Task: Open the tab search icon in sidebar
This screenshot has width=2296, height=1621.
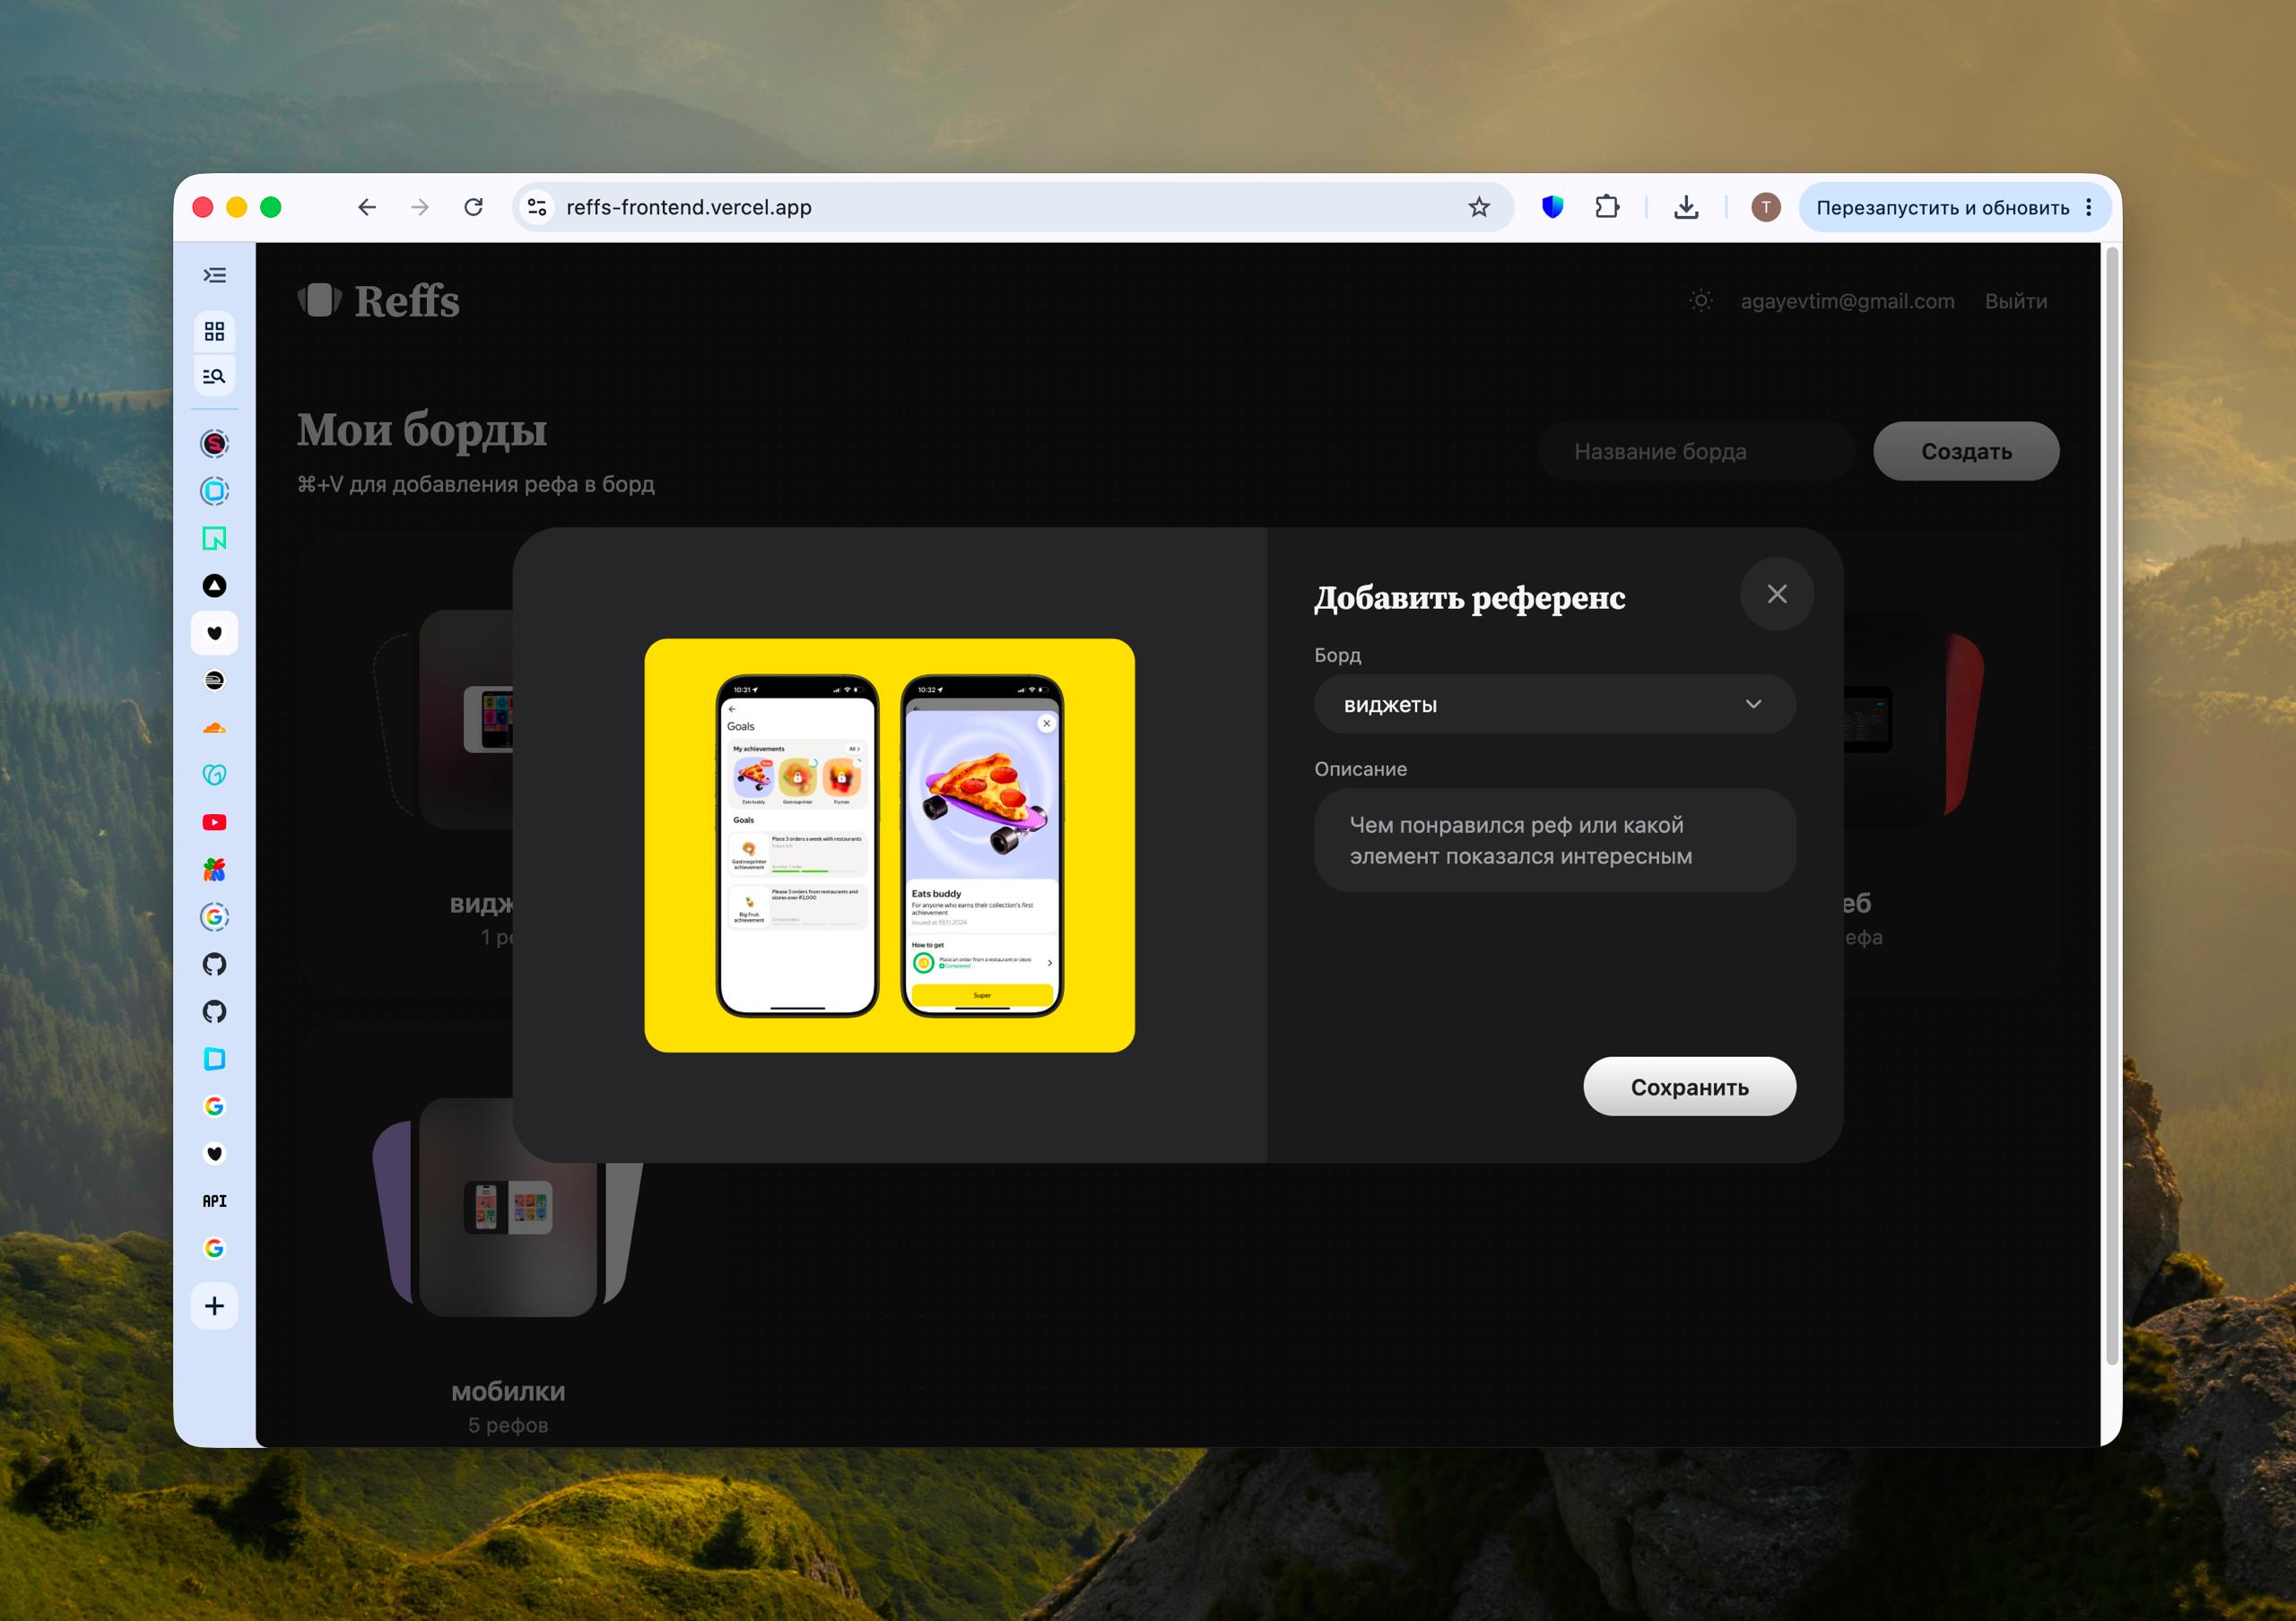Action: [214, 377]
